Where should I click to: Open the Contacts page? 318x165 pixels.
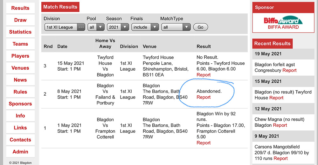click(20, 140)
